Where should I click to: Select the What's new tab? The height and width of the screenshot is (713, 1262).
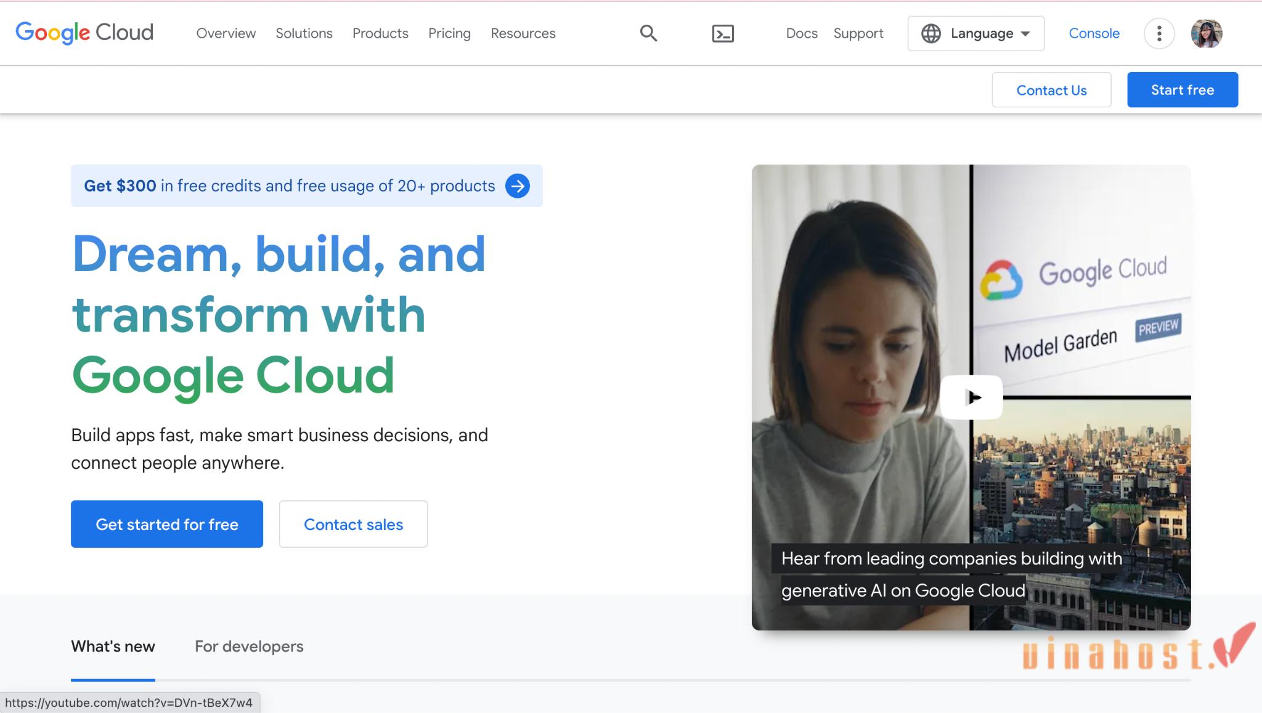[x=113, y=646]
